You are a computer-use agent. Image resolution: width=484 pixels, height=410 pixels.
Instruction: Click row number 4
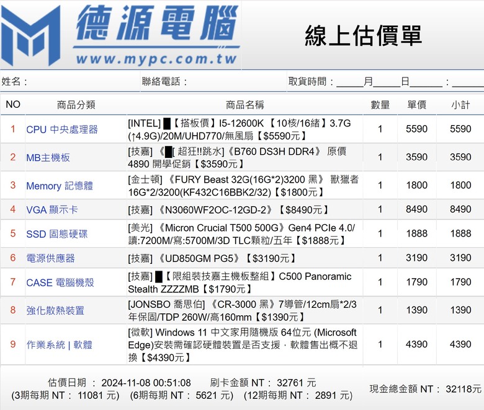(x=12, y=209)
